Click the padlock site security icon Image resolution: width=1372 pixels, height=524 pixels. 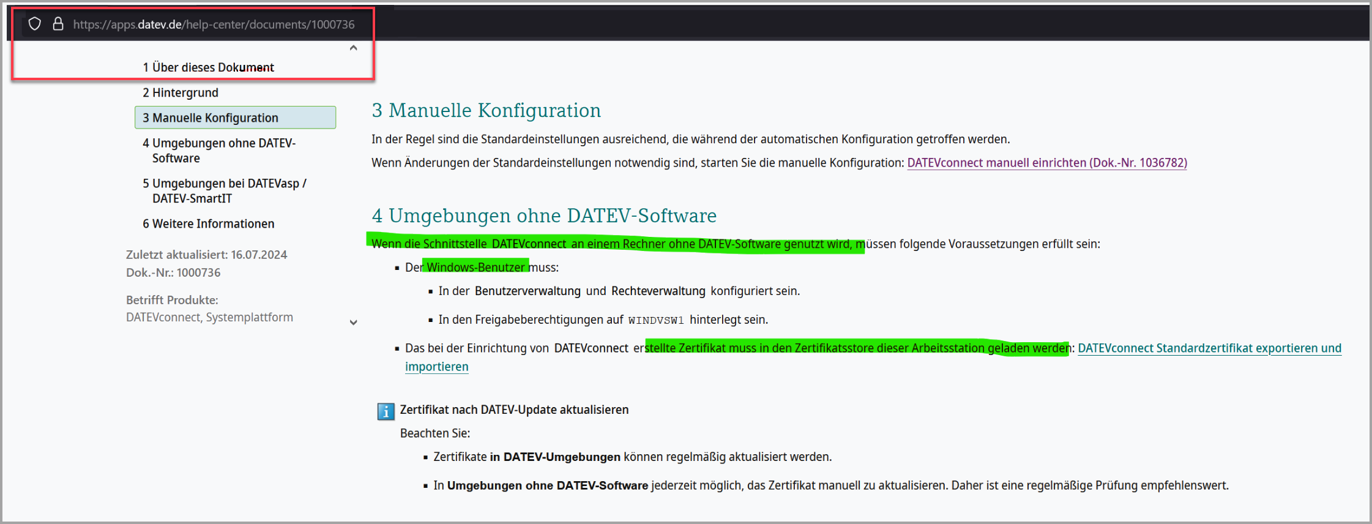[58, 24]
